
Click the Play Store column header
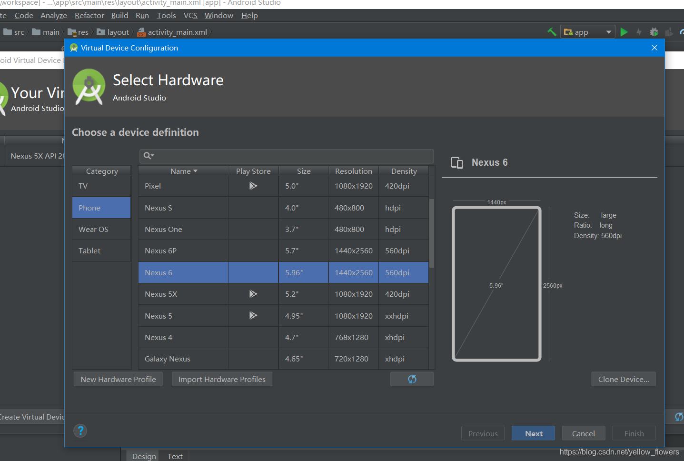253,171
